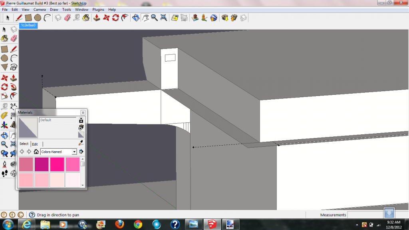Select the Axes tool in left toolbar

(x=4, y=125)
